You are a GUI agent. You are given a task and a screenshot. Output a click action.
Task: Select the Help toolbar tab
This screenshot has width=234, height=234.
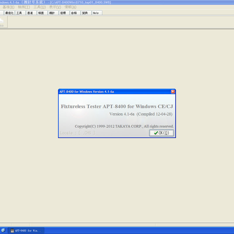pos(97,13)
